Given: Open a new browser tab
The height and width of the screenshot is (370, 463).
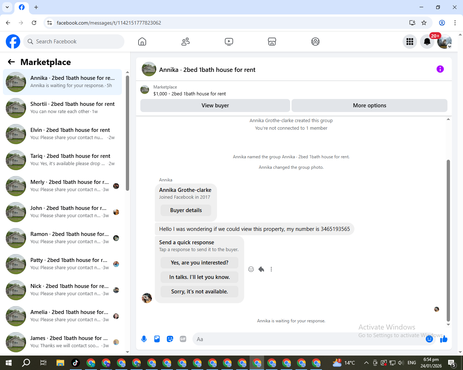Looking at the screenshot, I should point(36,7).
